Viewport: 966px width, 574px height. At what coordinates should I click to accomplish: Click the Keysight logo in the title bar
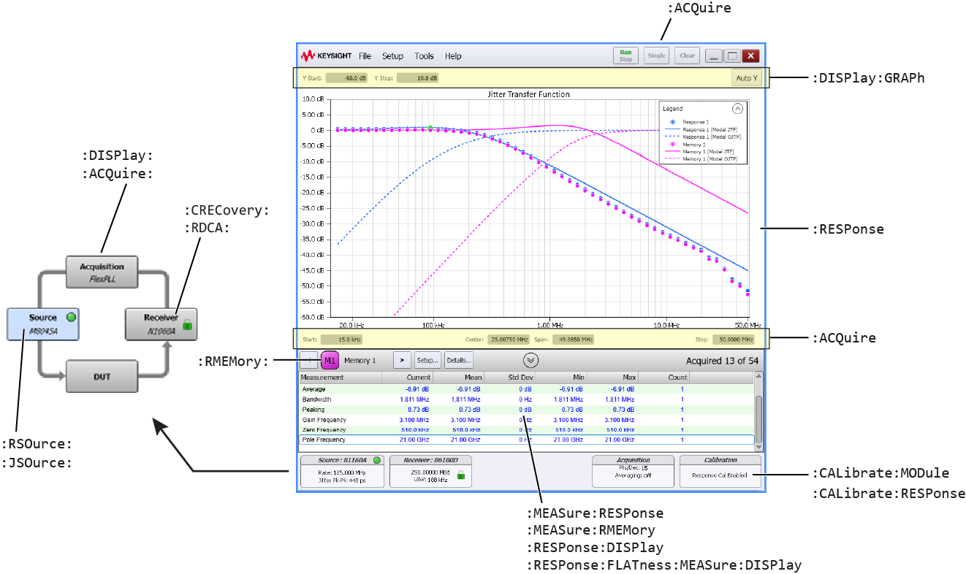tap(326, 56)
